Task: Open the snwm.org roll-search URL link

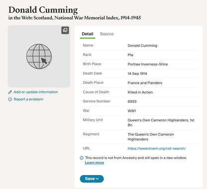Action: (157, 148)
